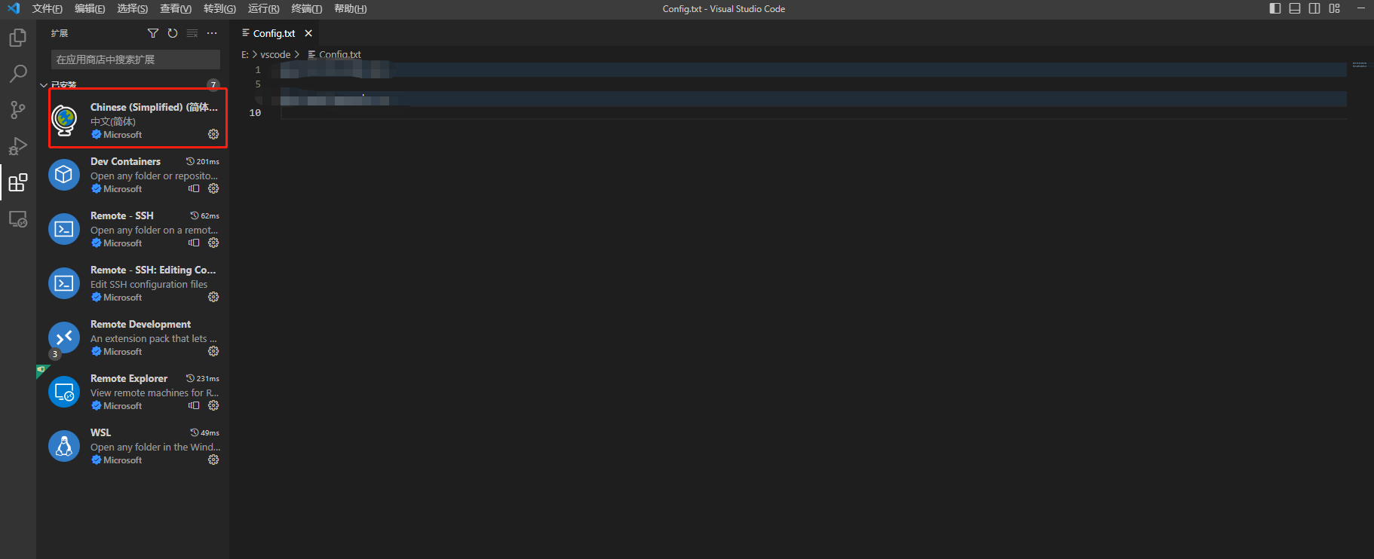Click extension pack count badge 3
Viewport: 1374px width, 559px height.
(55, 354)
